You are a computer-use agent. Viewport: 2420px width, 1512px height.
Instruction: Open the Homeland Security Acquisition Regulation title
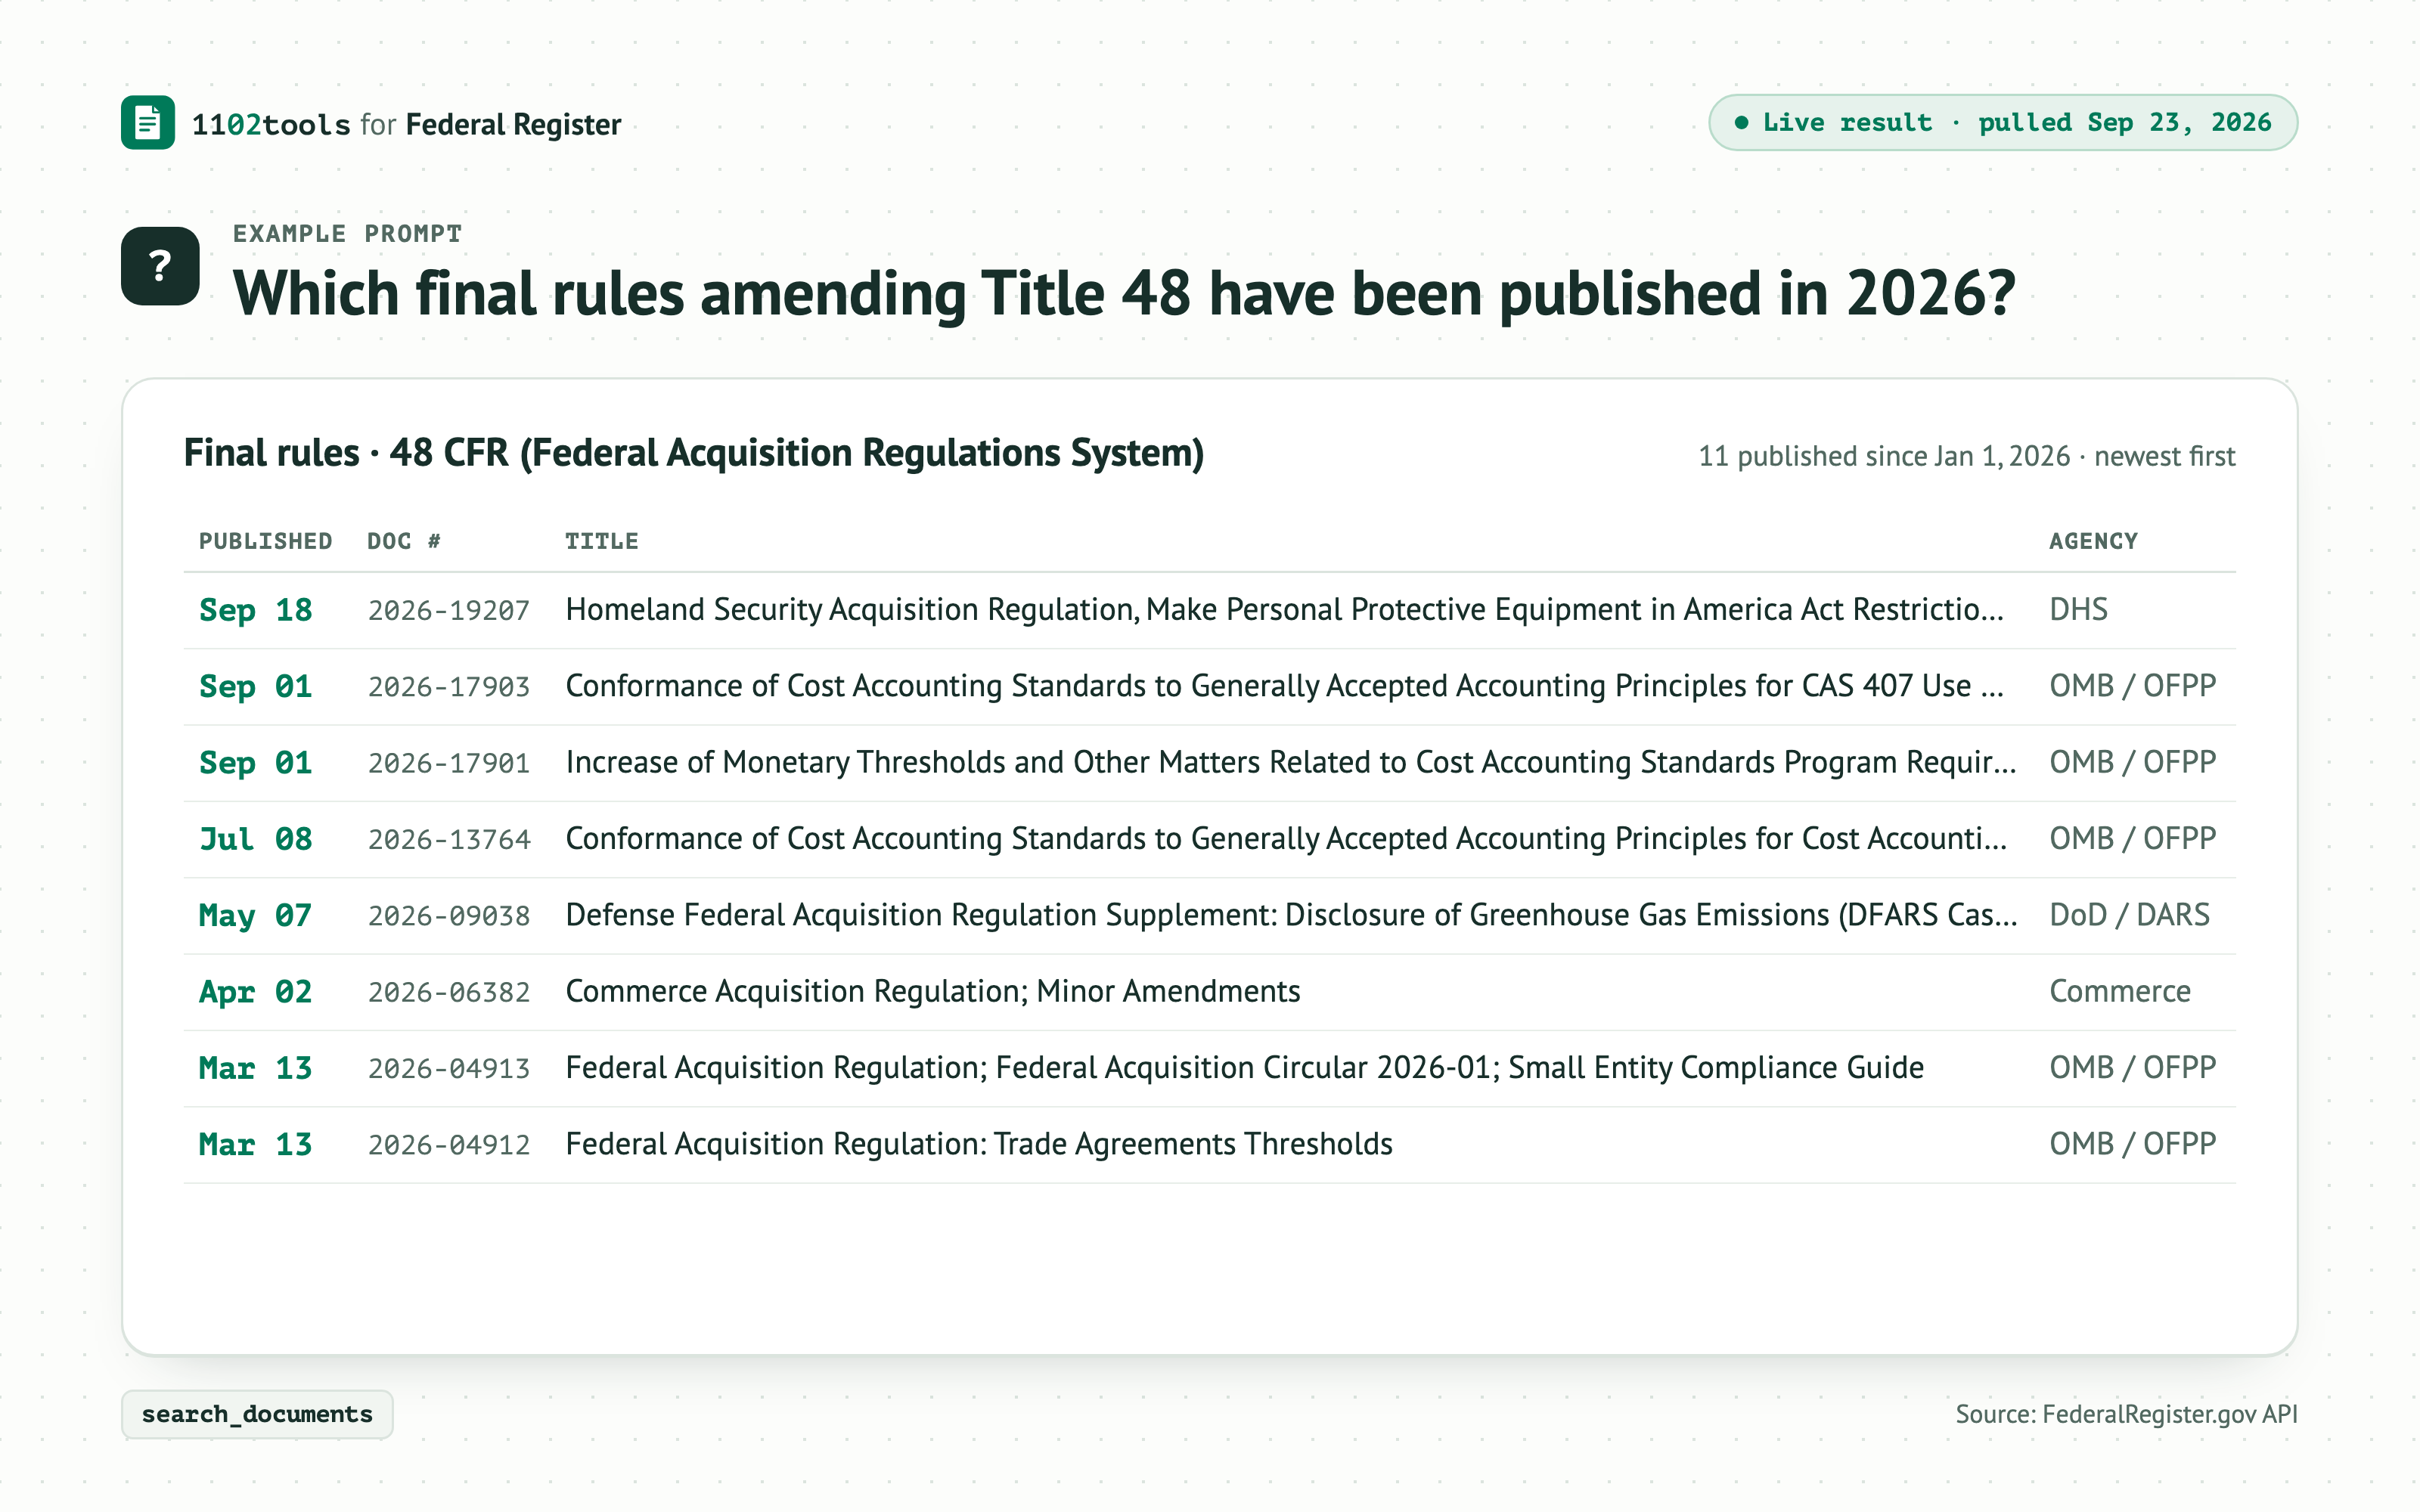(x=1284, y=610)
